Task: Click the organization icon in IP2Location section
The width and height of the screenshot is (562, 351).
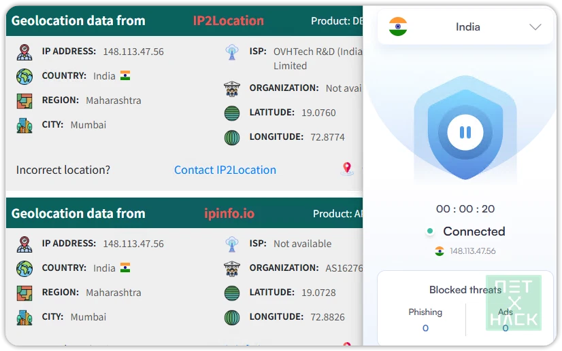Action: pos(232,89)
